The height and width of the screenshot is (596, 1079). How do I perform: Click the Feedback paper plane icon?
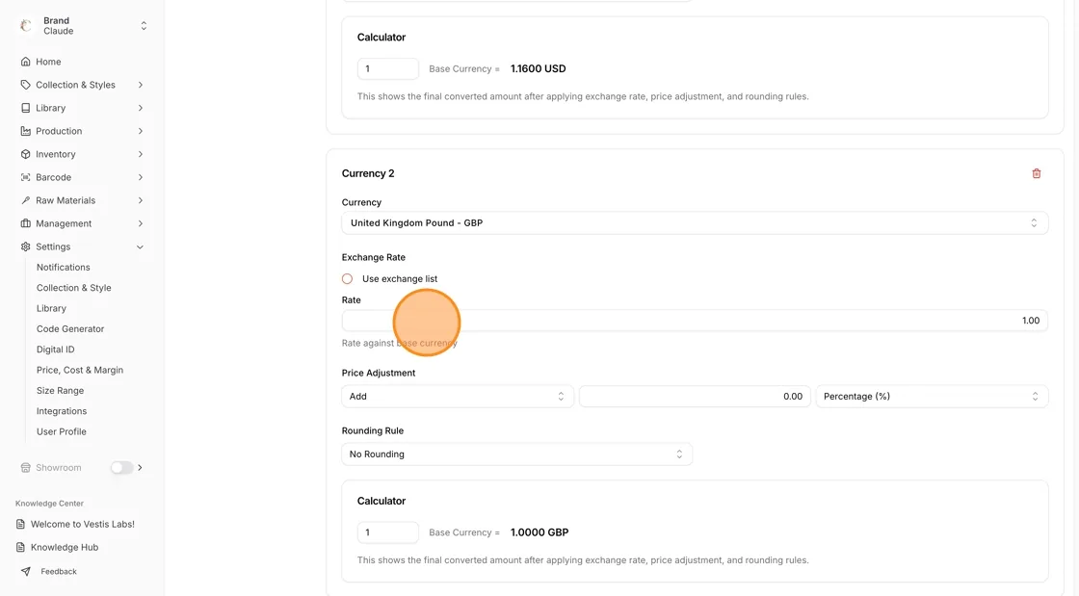[25, 571]
